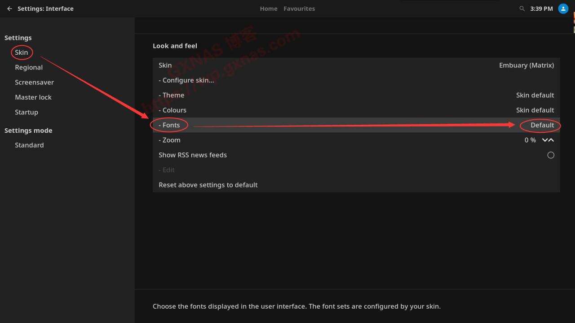Toggle Show RSS news feeds
Viewport: 575px width, 323px height.
click(x=550, y=155)
